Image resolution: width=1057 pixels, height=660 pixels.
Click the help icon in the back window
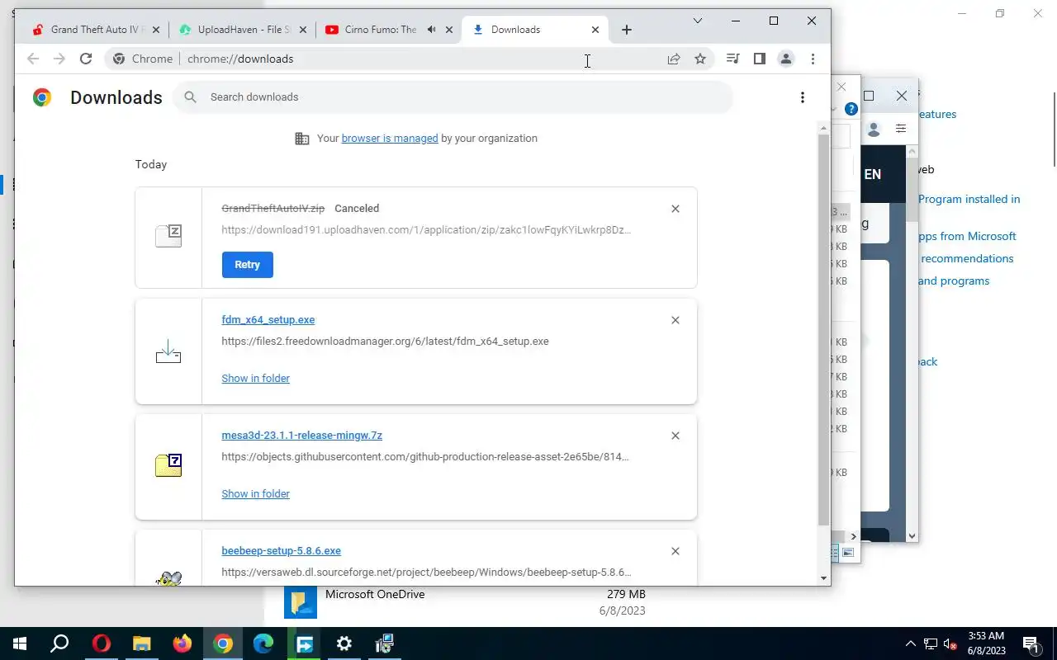coord(852,109)
